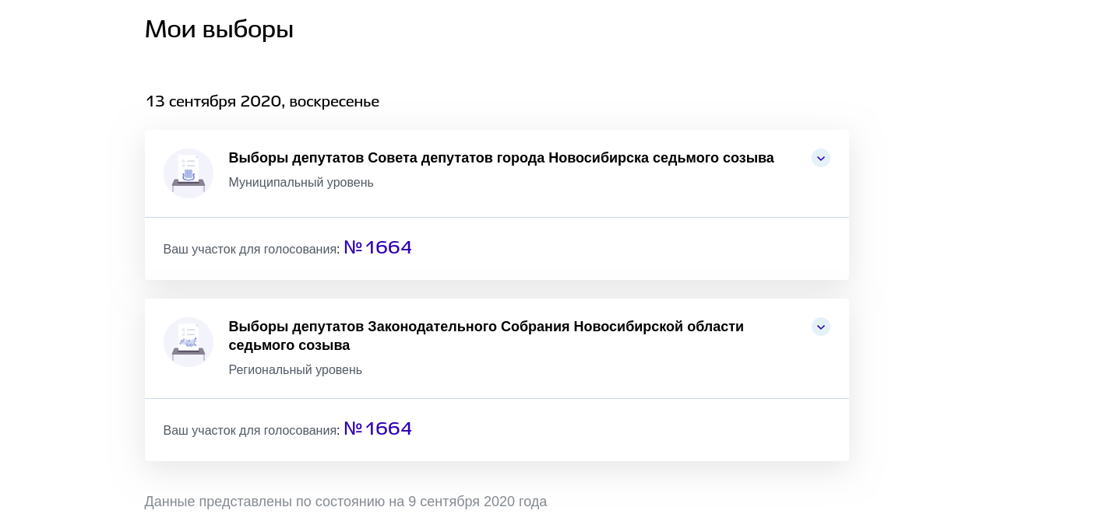Click 'седьмого созыва' on the regional title's second line
Screen dimensions: 1110x528
(289, 346)
